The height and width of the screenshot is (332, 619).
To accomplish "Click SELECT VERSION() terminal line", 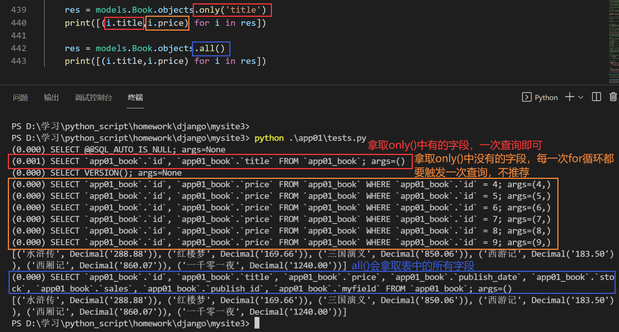I will pyautogui.click(x=97, y=173).
